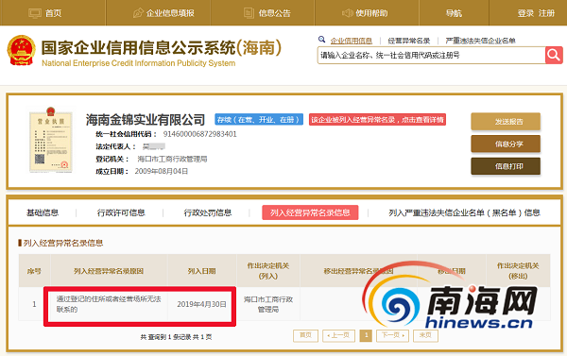Click the 信息打印 button
The width and height of the screenshot is (567, 356).
pos(506,166)
